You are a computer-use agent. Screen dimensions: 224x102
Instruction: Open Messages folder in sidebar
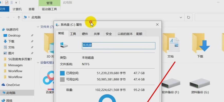tap(15, 65)
